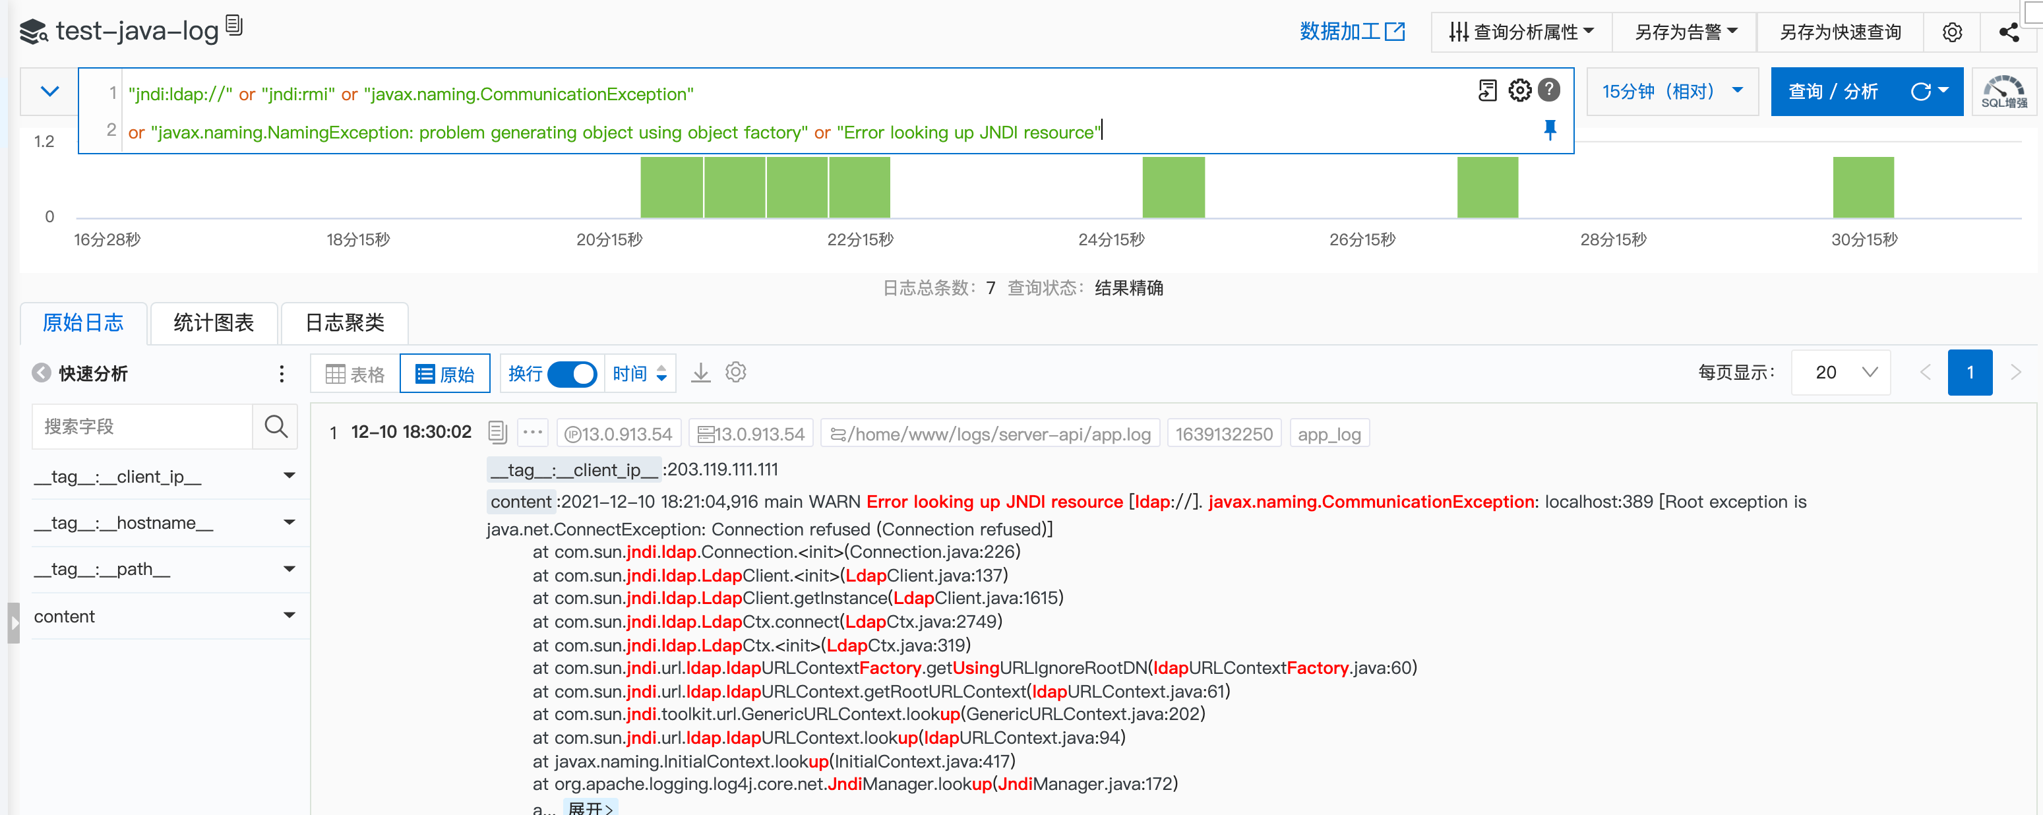Switch to 表格 view
The height and width of the screenshot is (815, 2043).
[355, 373]
